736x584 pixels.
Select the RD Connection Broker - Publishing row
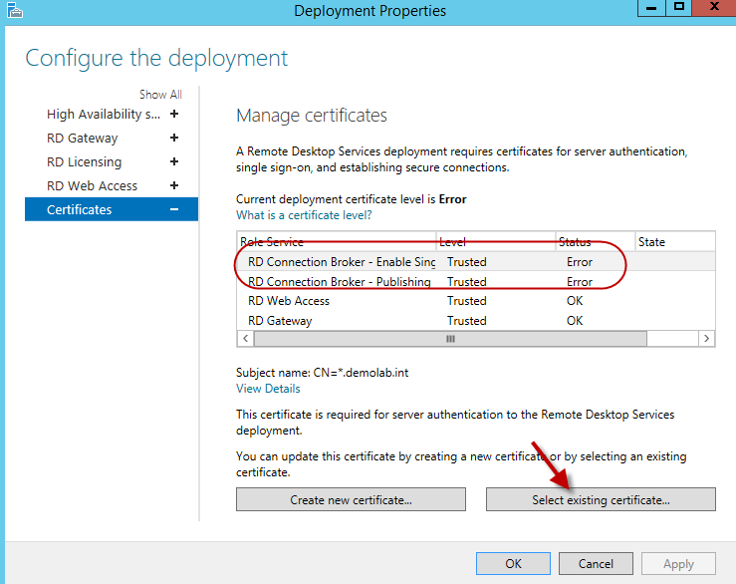339,282
